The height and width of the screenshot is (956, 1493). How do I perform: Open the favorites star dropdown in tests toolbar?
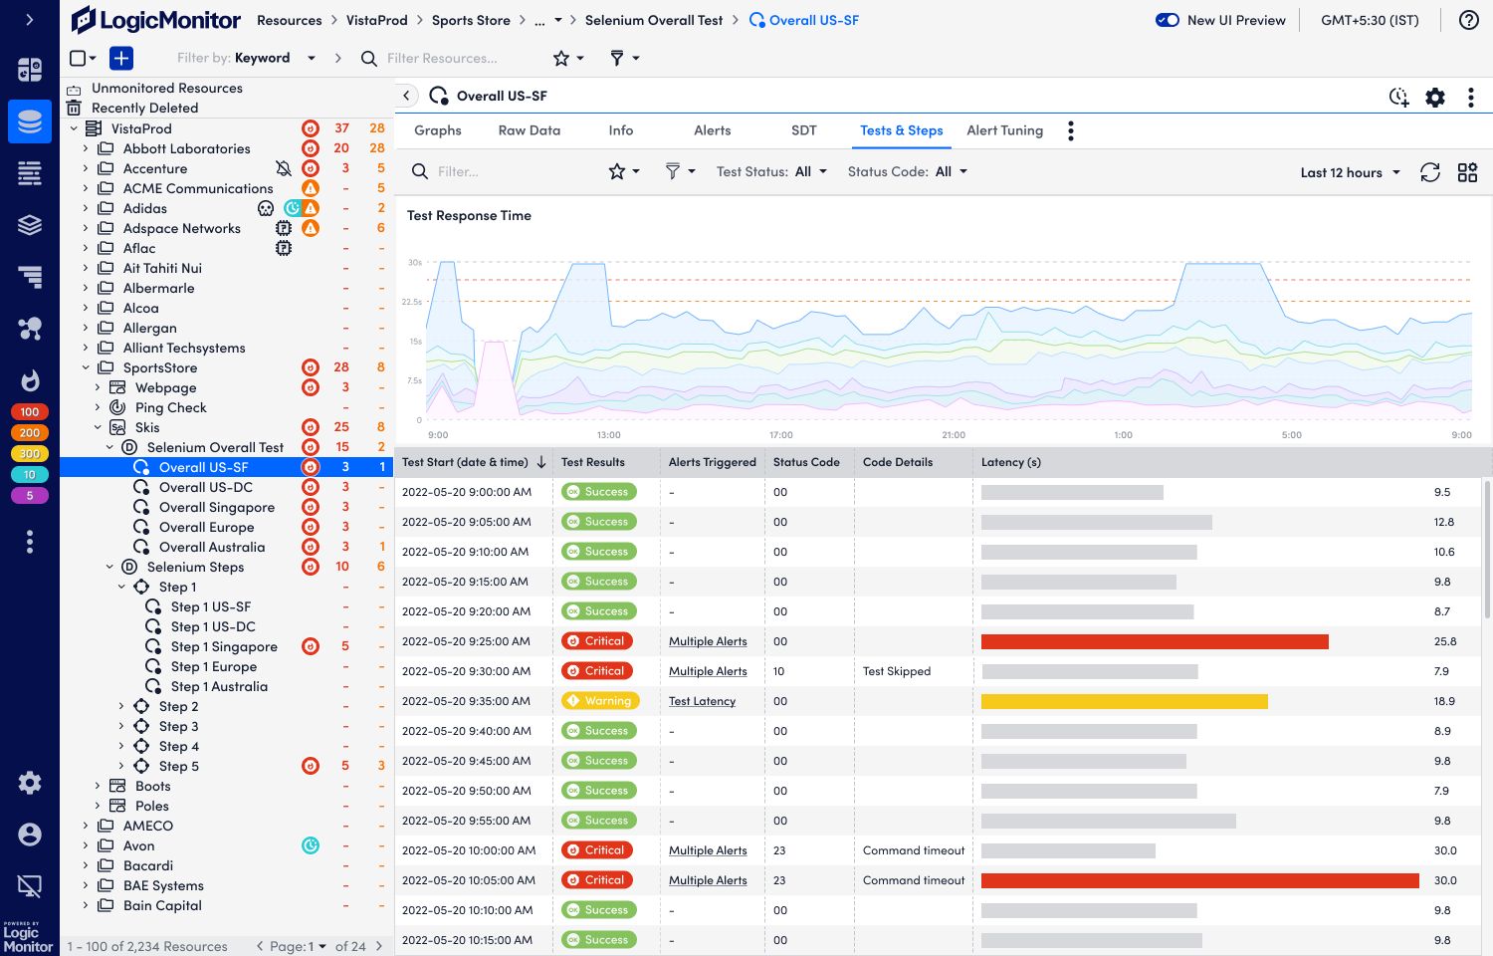click(x=624, y=171)
